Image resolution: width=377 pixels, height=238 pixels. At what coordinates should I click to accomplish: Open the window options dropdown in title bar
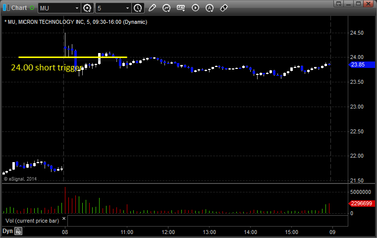click(x=339, y=3)
